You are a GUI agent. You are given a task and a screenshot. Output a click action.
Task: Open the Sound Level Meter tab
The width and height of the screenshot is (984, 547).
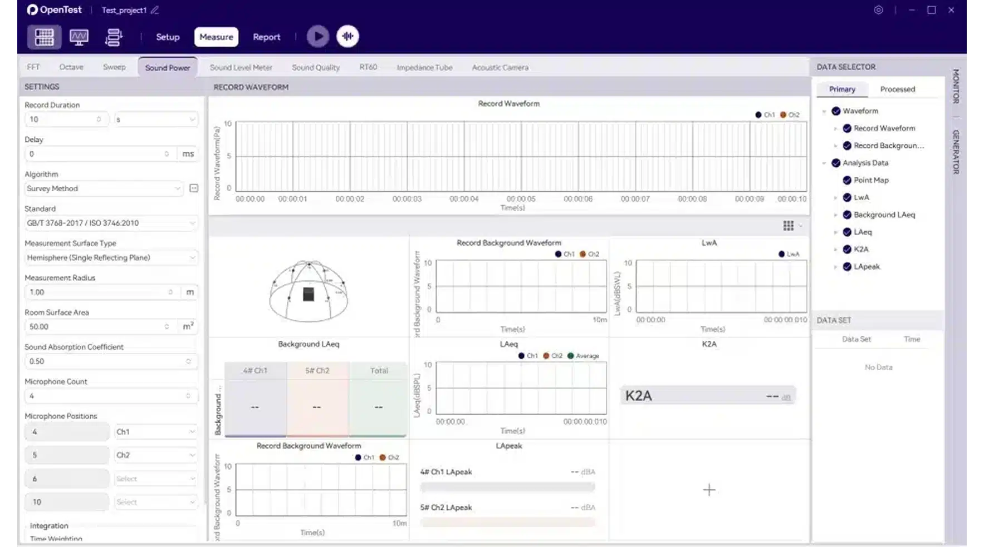tap(241, 67)
